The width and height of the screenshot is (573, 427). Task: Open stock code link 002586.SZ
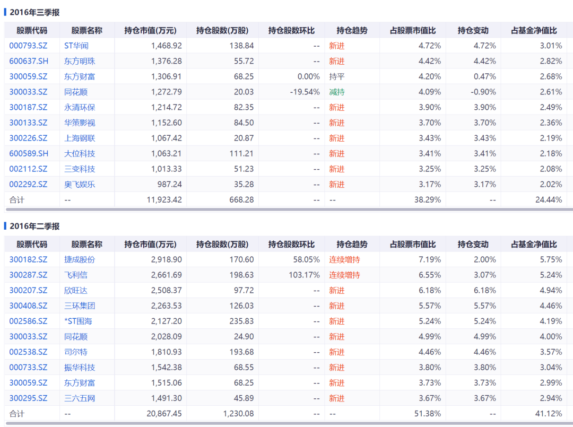tap(28, 321)
